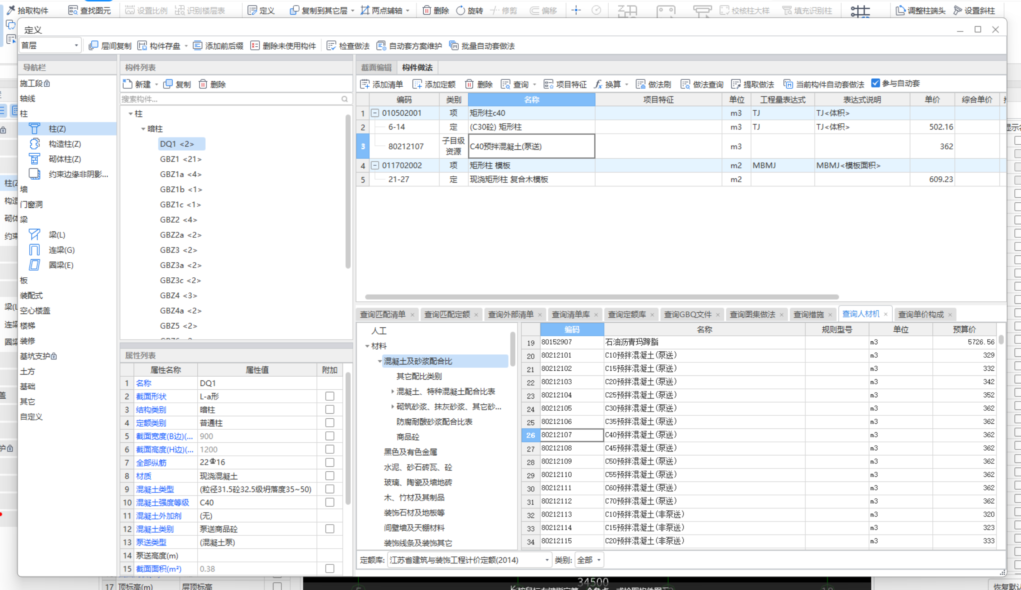The height and width of the screenshot is (590, 1021).
Task: Collapse the 暗柱 tree node
Action: 143,129
